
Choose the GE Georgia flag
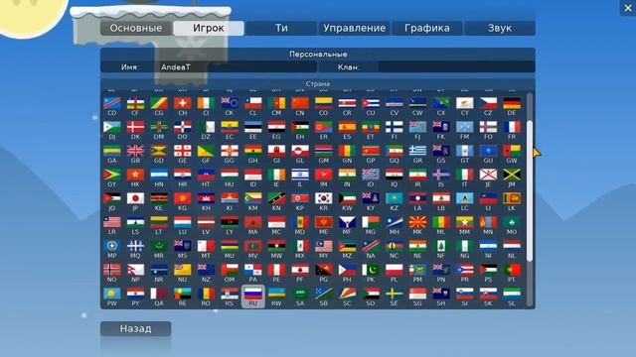(183, 151)
